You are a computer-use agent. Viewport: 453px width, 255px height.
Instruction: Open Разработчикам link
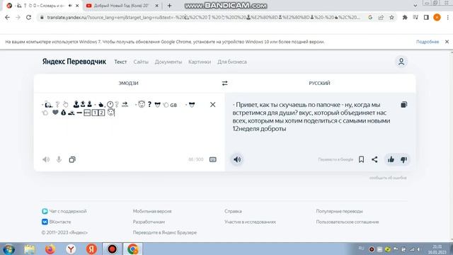(149, 222)
